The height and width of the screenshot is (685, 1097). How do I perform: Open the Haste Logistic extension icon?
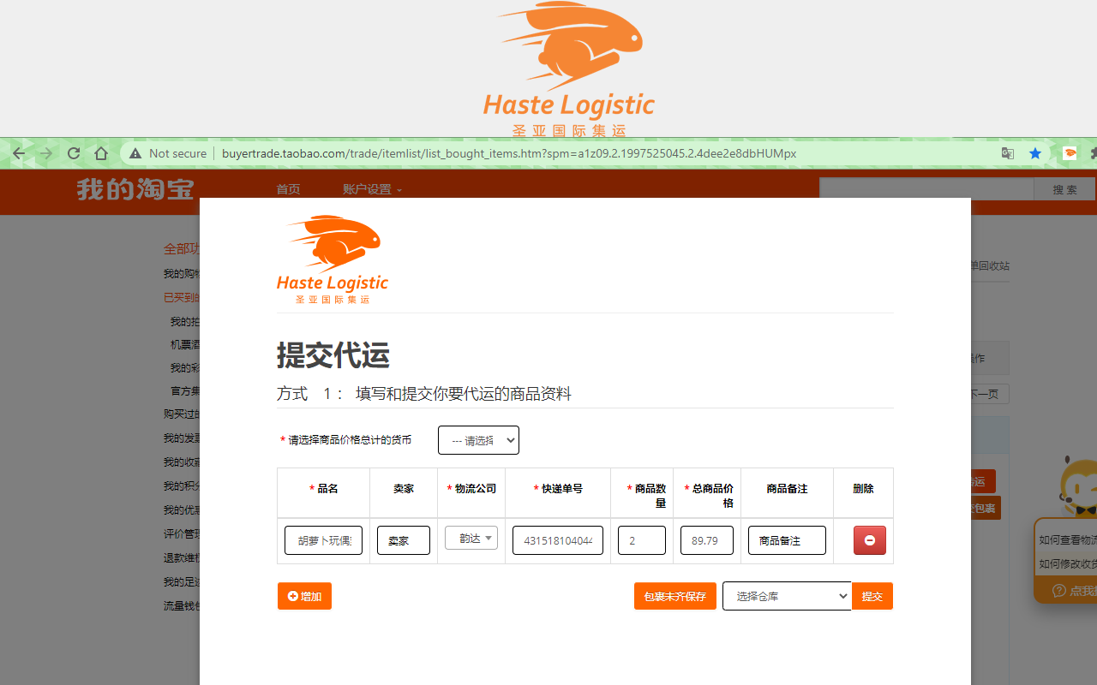(1070, 153)
